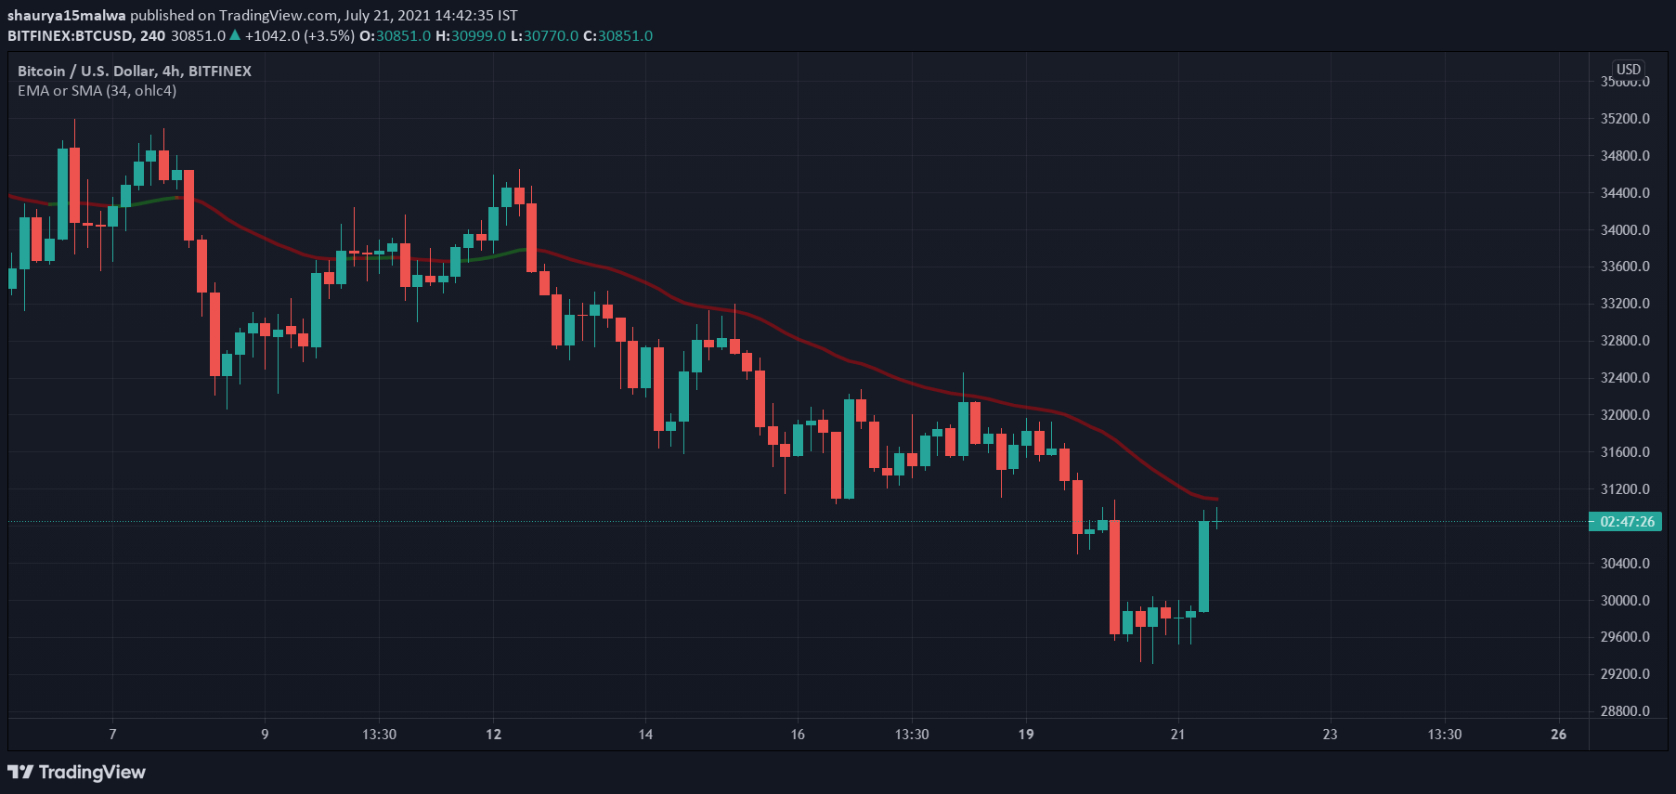This screenshot has width=1676, height=794.
Task: Click the 28800.0 price axis label
Action: (1625, 711)
